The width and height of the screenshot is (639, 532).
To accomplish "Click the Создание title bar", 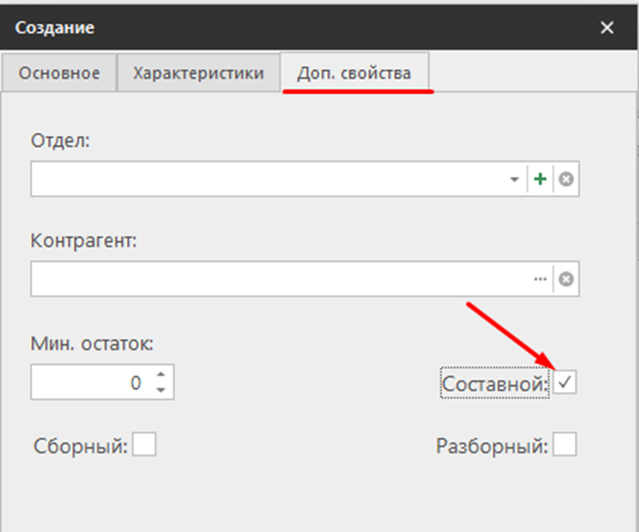I will (x=291, y=28).
